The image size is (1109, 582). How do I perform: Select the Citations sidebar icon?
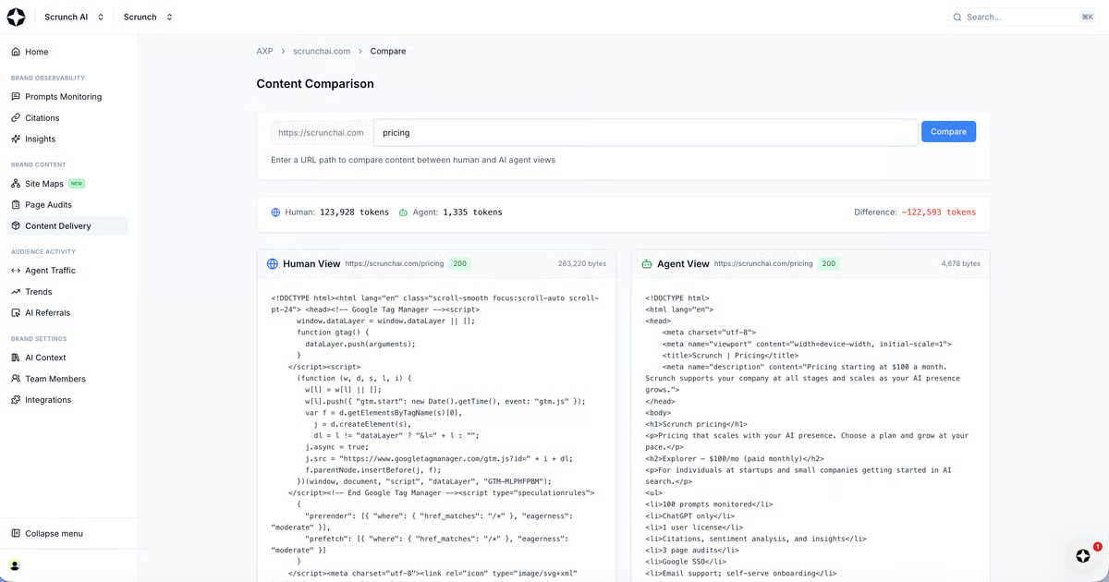[17, 117]
